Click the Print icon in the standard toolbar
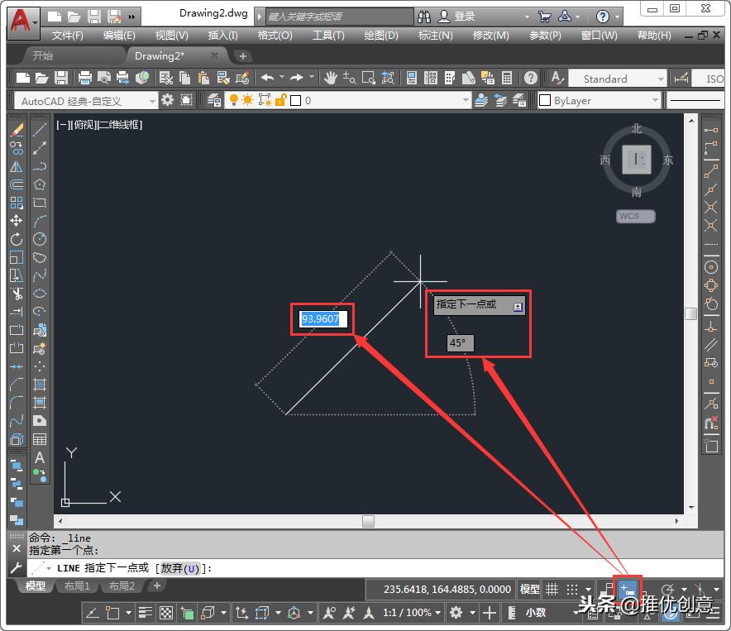 (84, 77)
